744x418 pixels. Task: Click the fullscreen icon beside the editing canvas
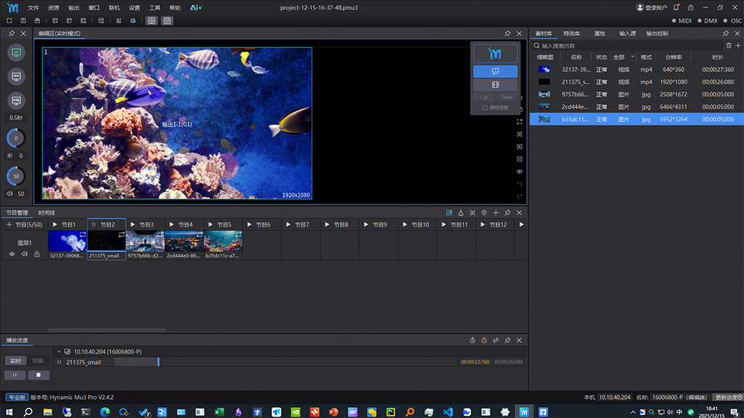pyautogui.click(x=519, y=122)
